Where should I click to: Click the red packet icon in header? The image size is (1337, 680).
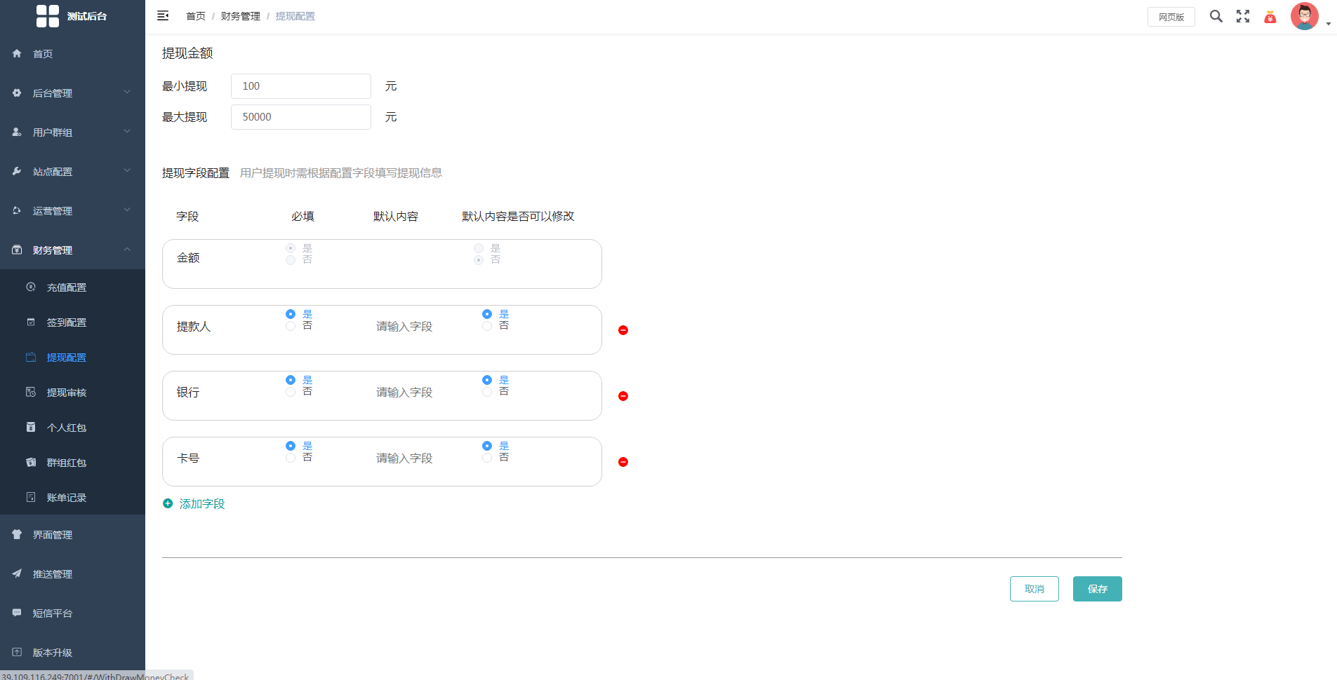pos(1270,17)
